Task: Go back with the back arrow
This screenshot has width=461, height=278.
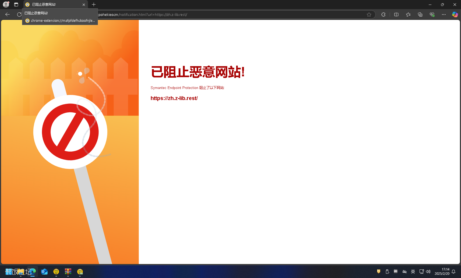Action: [x=8, y=15]
